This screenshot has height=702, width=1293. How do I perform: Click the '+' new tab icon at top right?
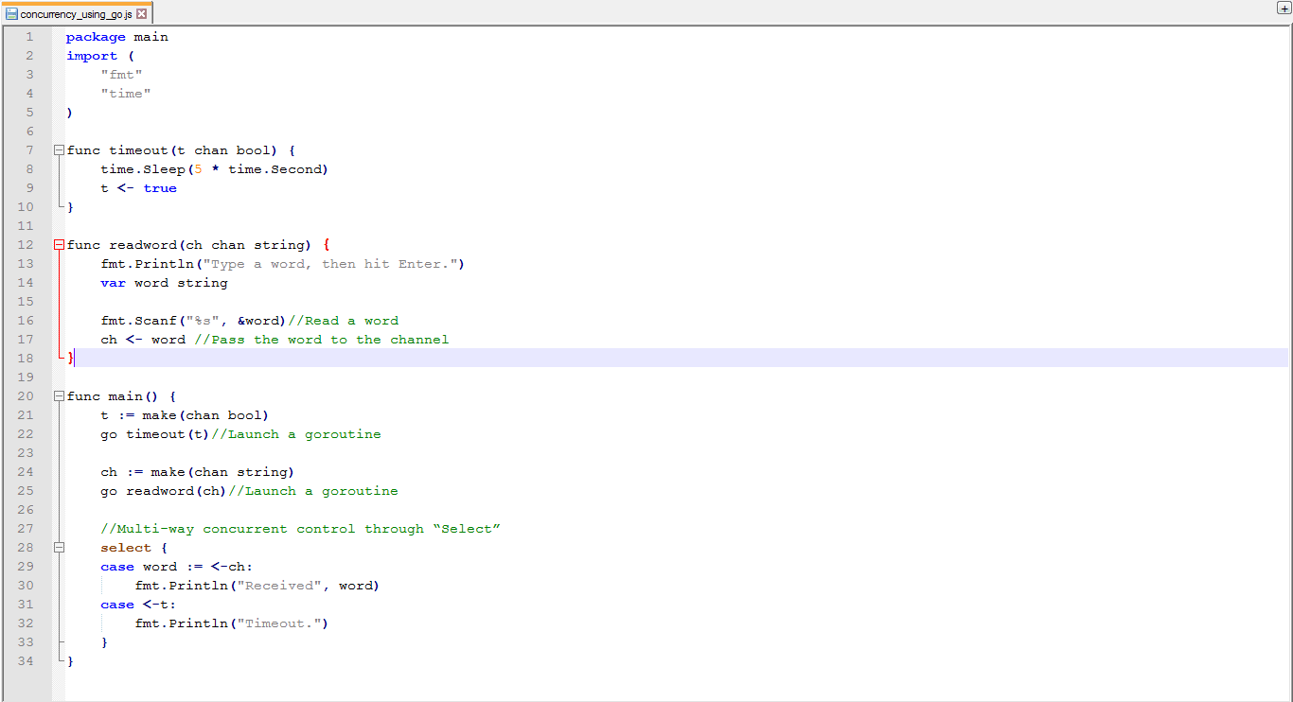(x=1284, y=7)
